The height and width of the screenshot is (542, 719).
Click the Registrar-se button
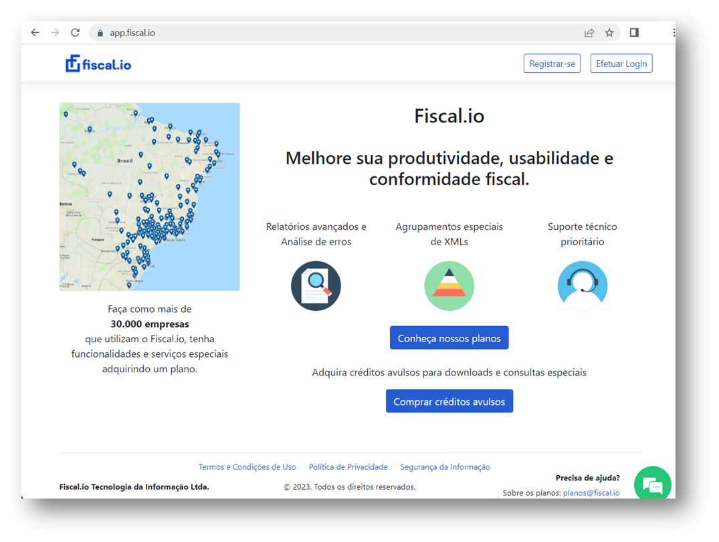pyautogui.click(x=552, y=63)
